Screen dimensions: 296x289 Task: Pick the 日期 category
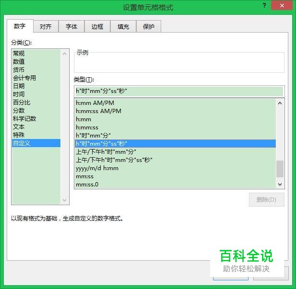[36, 86]
